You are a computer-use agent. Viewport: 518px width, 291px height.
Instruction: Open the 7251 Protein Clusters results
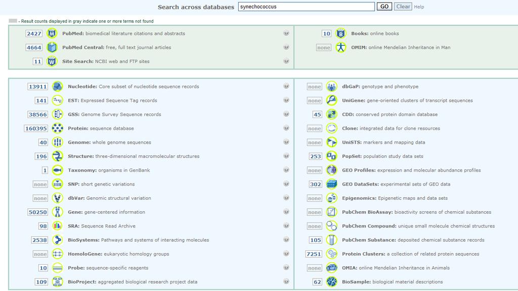click(x=314, y=254)
